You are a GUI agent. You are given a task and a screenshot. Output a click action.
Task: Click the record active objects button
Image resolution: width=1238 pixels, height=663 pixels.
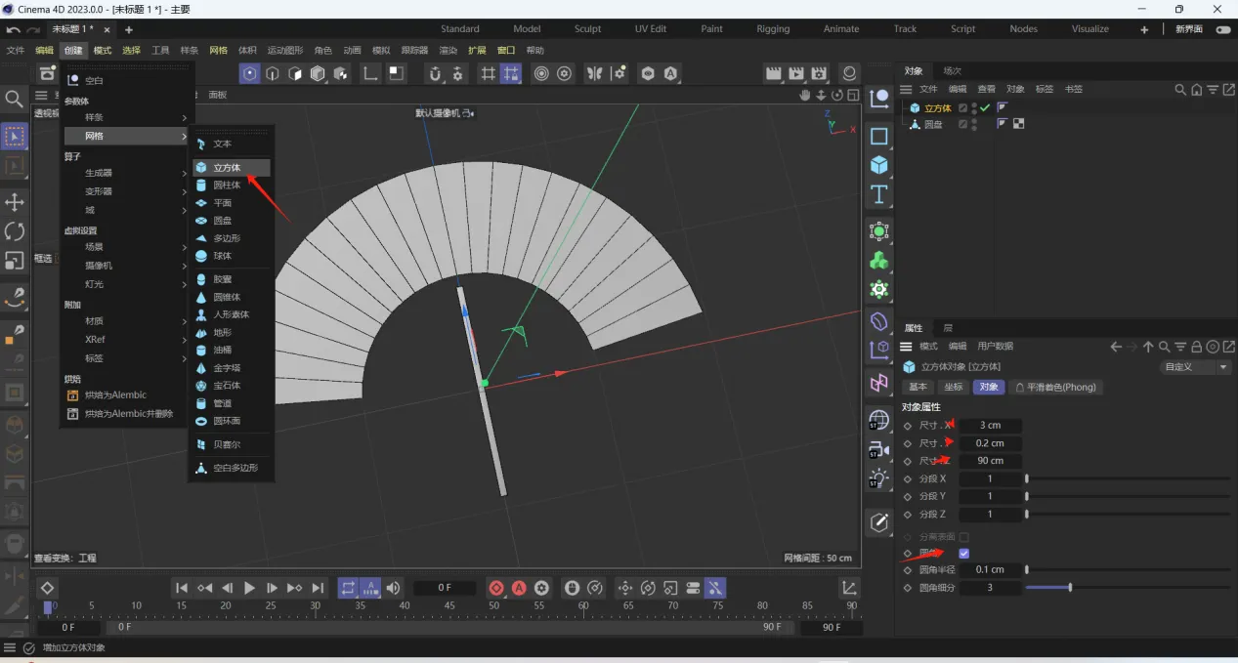coord(496,588)
